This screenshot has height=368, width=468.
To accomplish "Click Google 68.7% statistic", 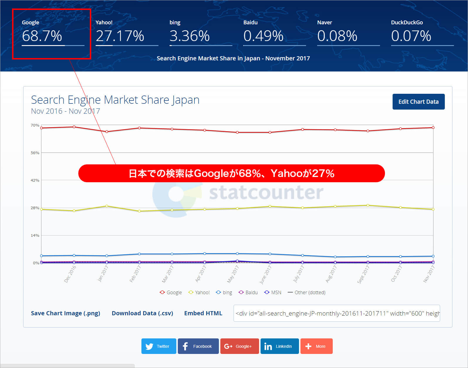I will [x=53, y=33].
